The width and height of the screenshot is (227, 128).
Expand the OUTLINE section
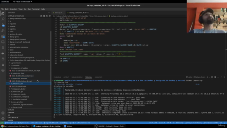11,110
